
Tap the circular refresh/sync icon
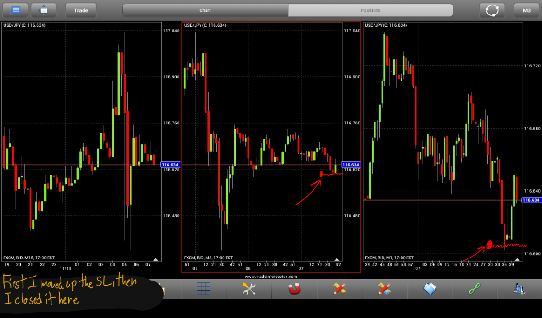click(492, 10)
